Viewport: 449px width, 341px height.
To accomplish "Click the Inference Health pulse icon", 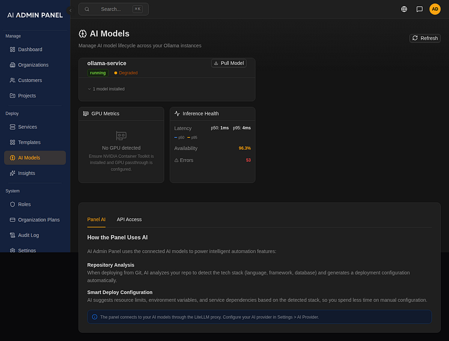I will coord(177,114).
